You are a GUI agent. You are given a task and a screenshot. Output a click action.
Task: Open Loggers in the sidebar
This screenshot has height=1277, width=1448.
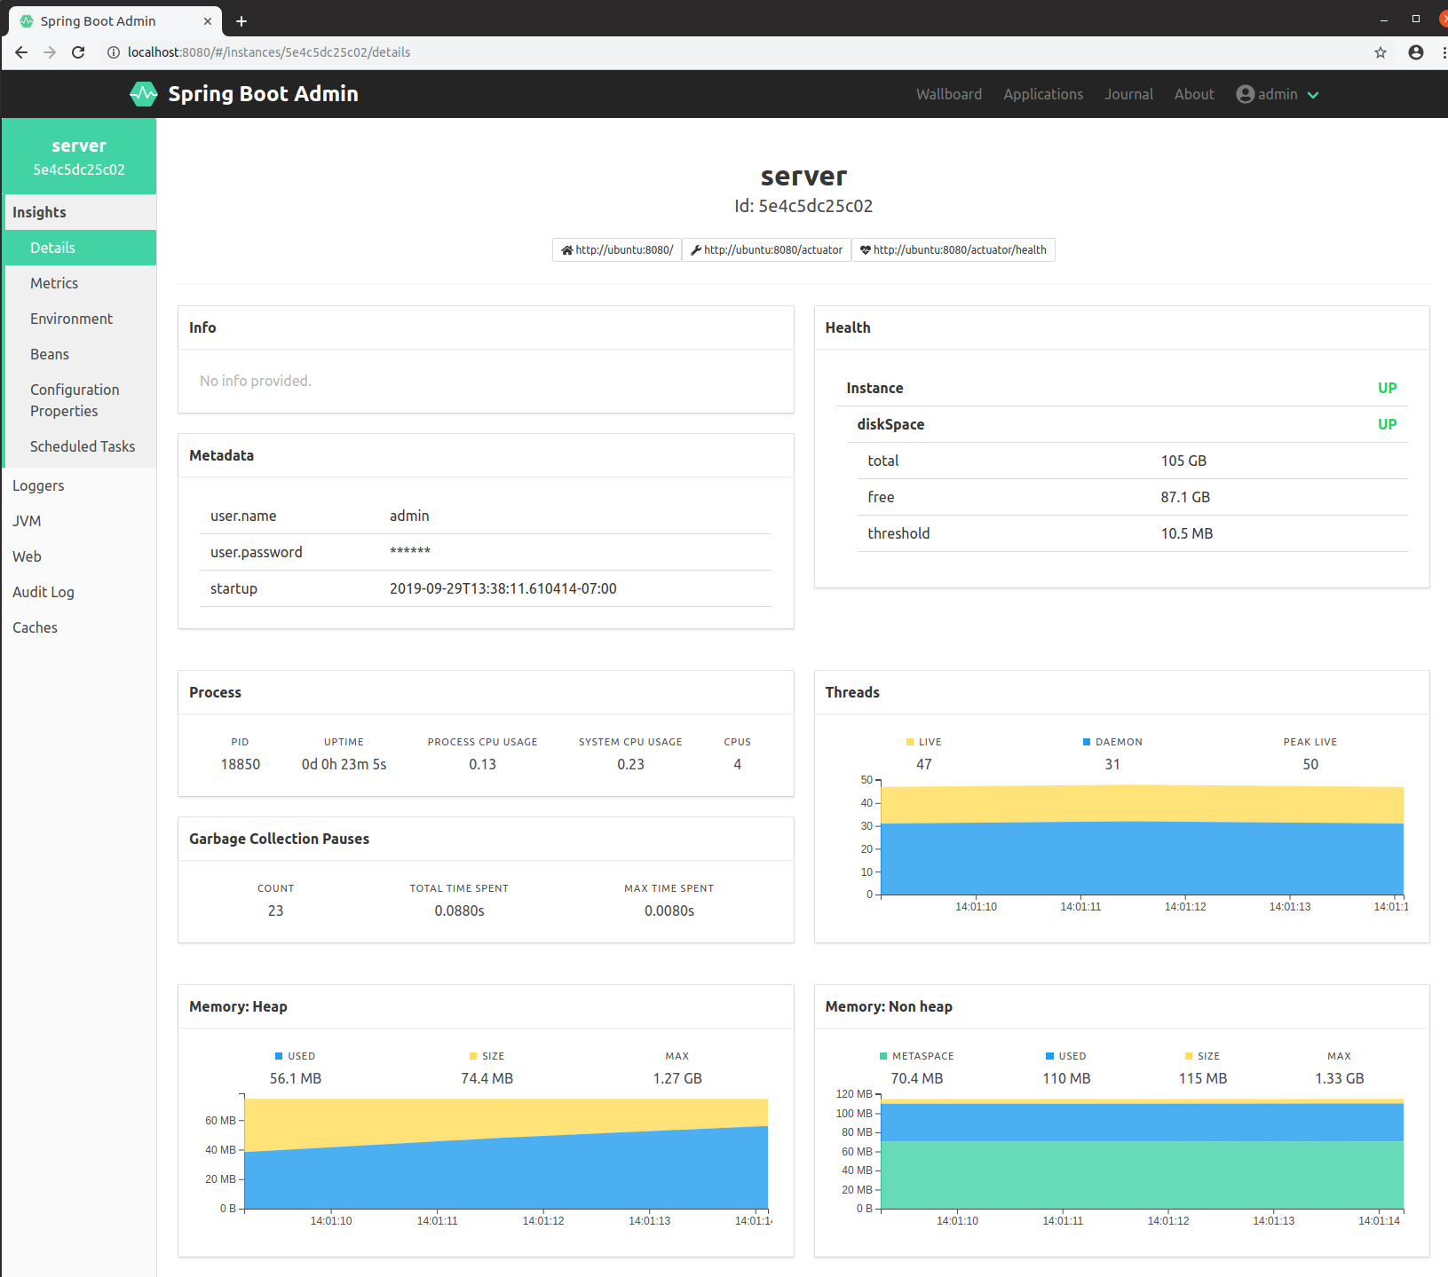click(79, 485)
